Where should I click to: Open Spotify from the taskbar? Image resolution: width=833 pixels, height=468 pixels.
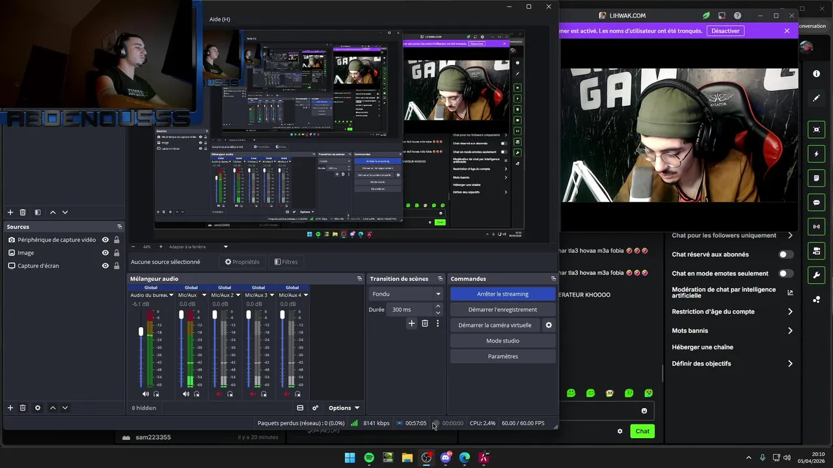(x=369, y=458)
